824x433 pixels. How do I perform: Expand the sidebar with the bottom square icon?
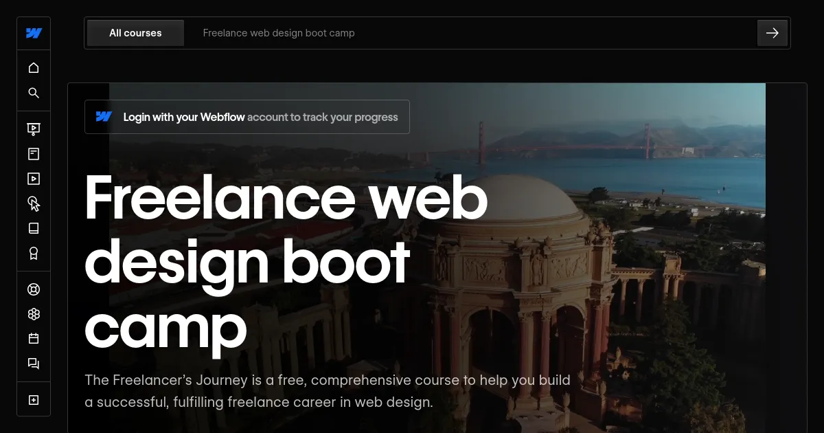[x=34, y=399]
